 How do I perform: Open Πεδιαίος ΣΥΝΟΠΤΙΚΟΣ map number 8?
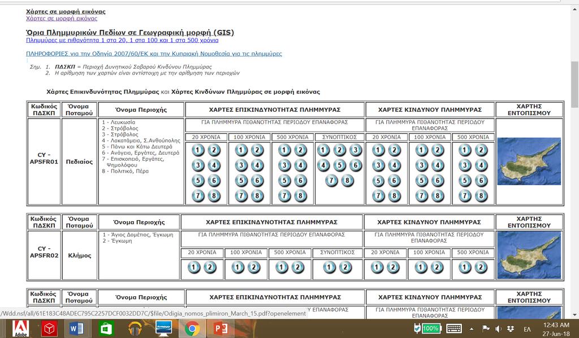348,180
